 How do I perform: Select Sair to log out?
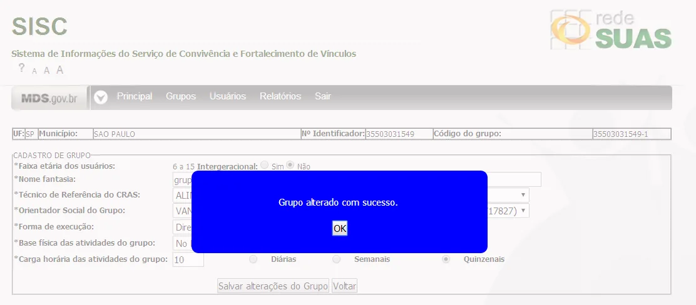(323, 96)
